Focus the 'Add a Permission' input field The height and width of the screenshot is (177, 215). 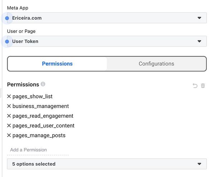[x=38, y=150]
